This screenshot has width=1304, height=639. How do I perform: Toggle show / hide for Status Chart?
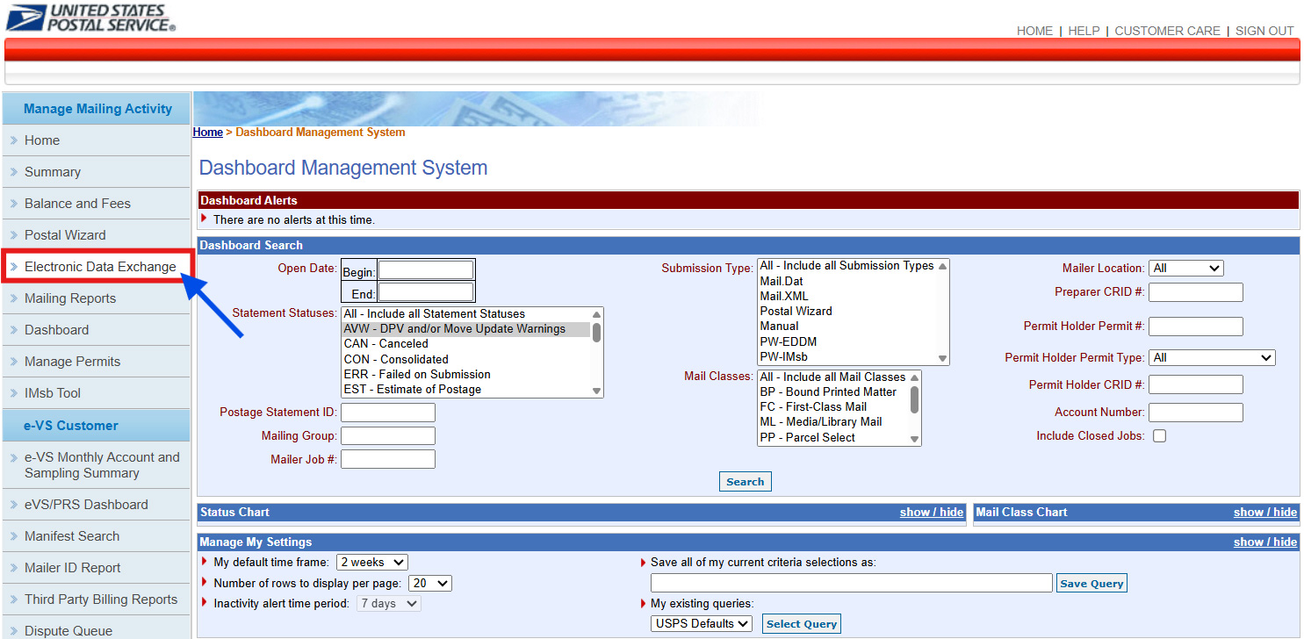click(x=932, y=513)
